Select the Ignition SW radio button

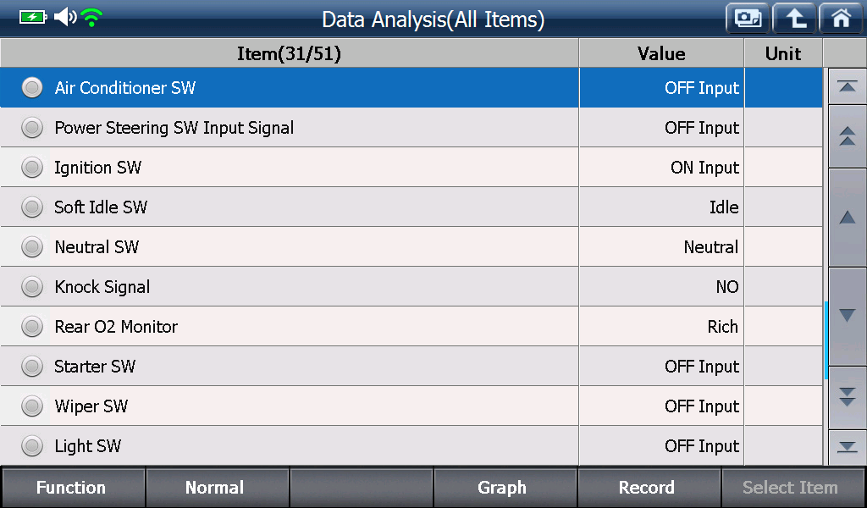click(x=32, y=168)
